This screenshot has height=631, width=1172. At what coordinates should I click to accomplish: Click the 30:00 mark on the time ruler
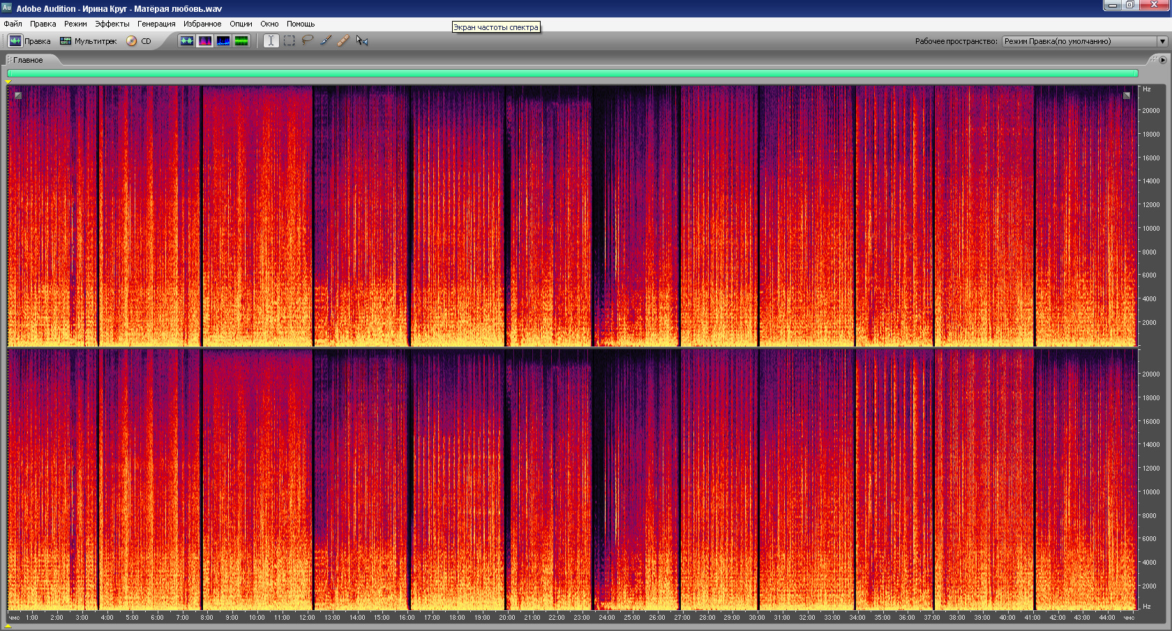[x=757, y=617]
